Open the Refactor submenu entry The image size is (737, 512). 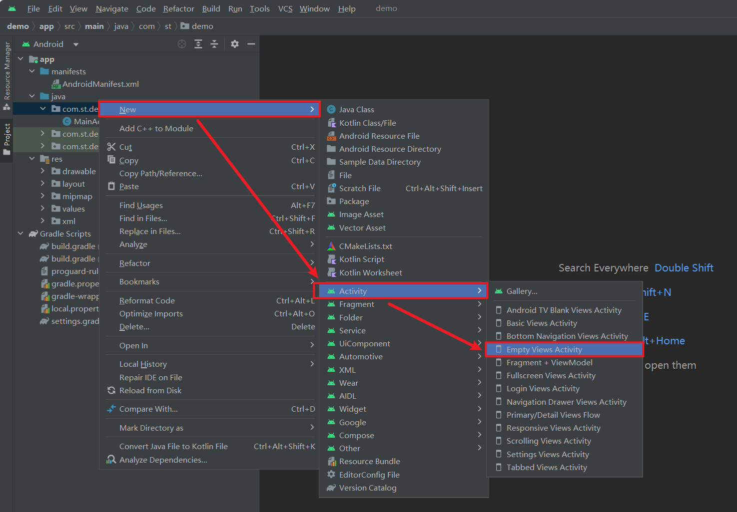click(209, 263)
